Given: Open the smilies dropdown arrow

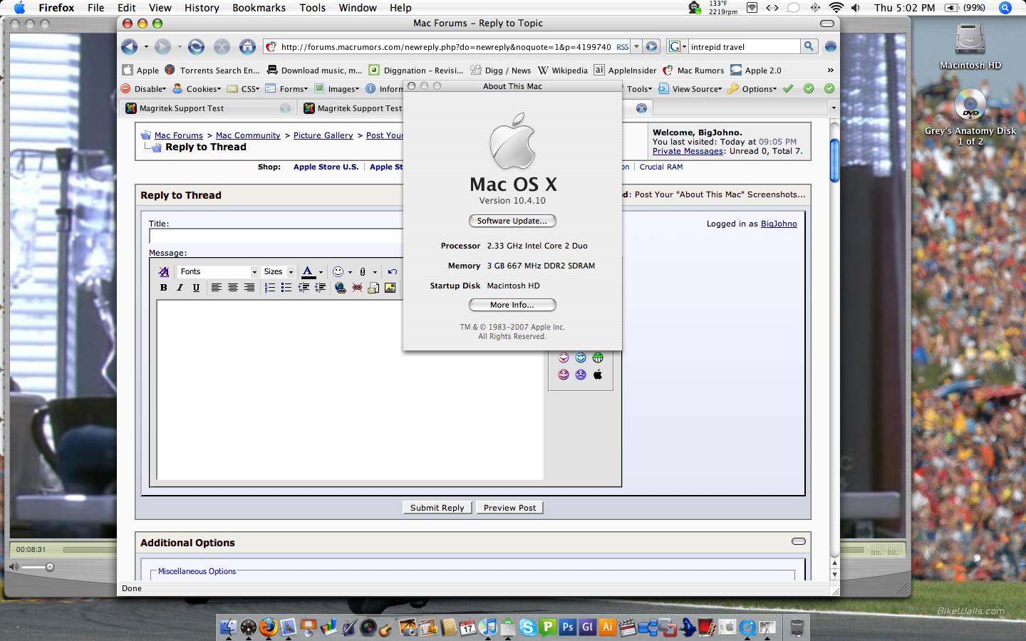Looking at the screenshot, I should 350,272.
